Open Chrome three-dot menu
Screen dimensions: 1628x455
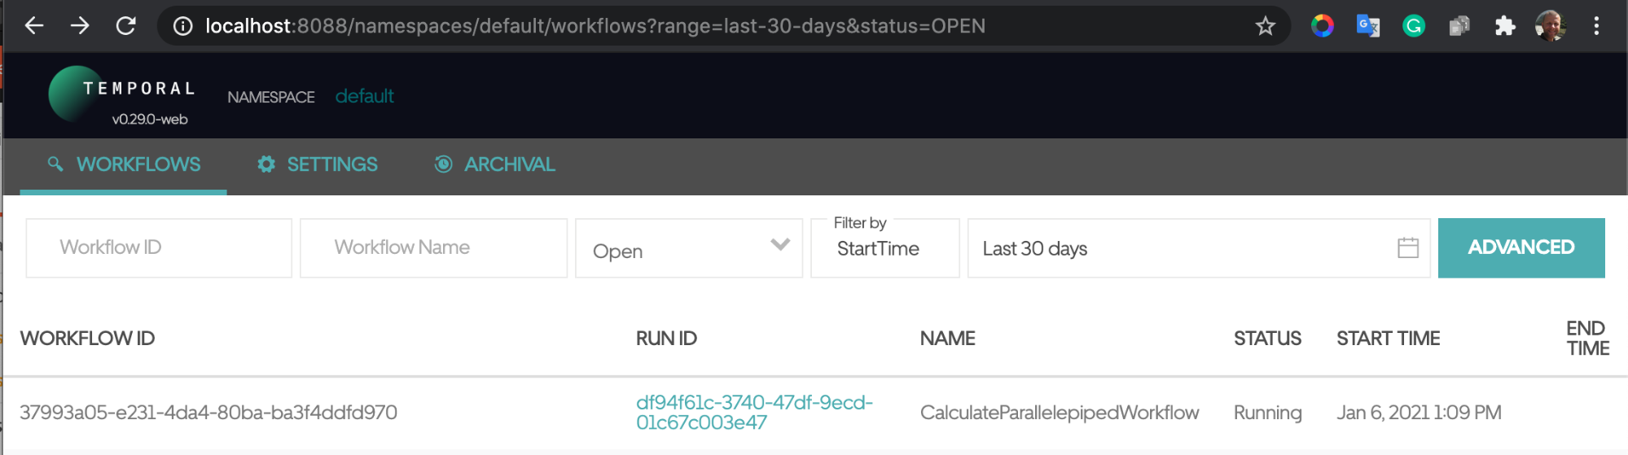click(x=1595, y=26)
